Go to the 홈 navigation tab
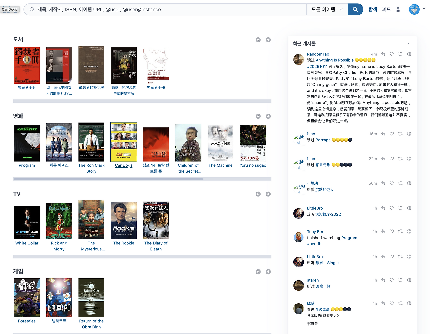 pos(398,9)
